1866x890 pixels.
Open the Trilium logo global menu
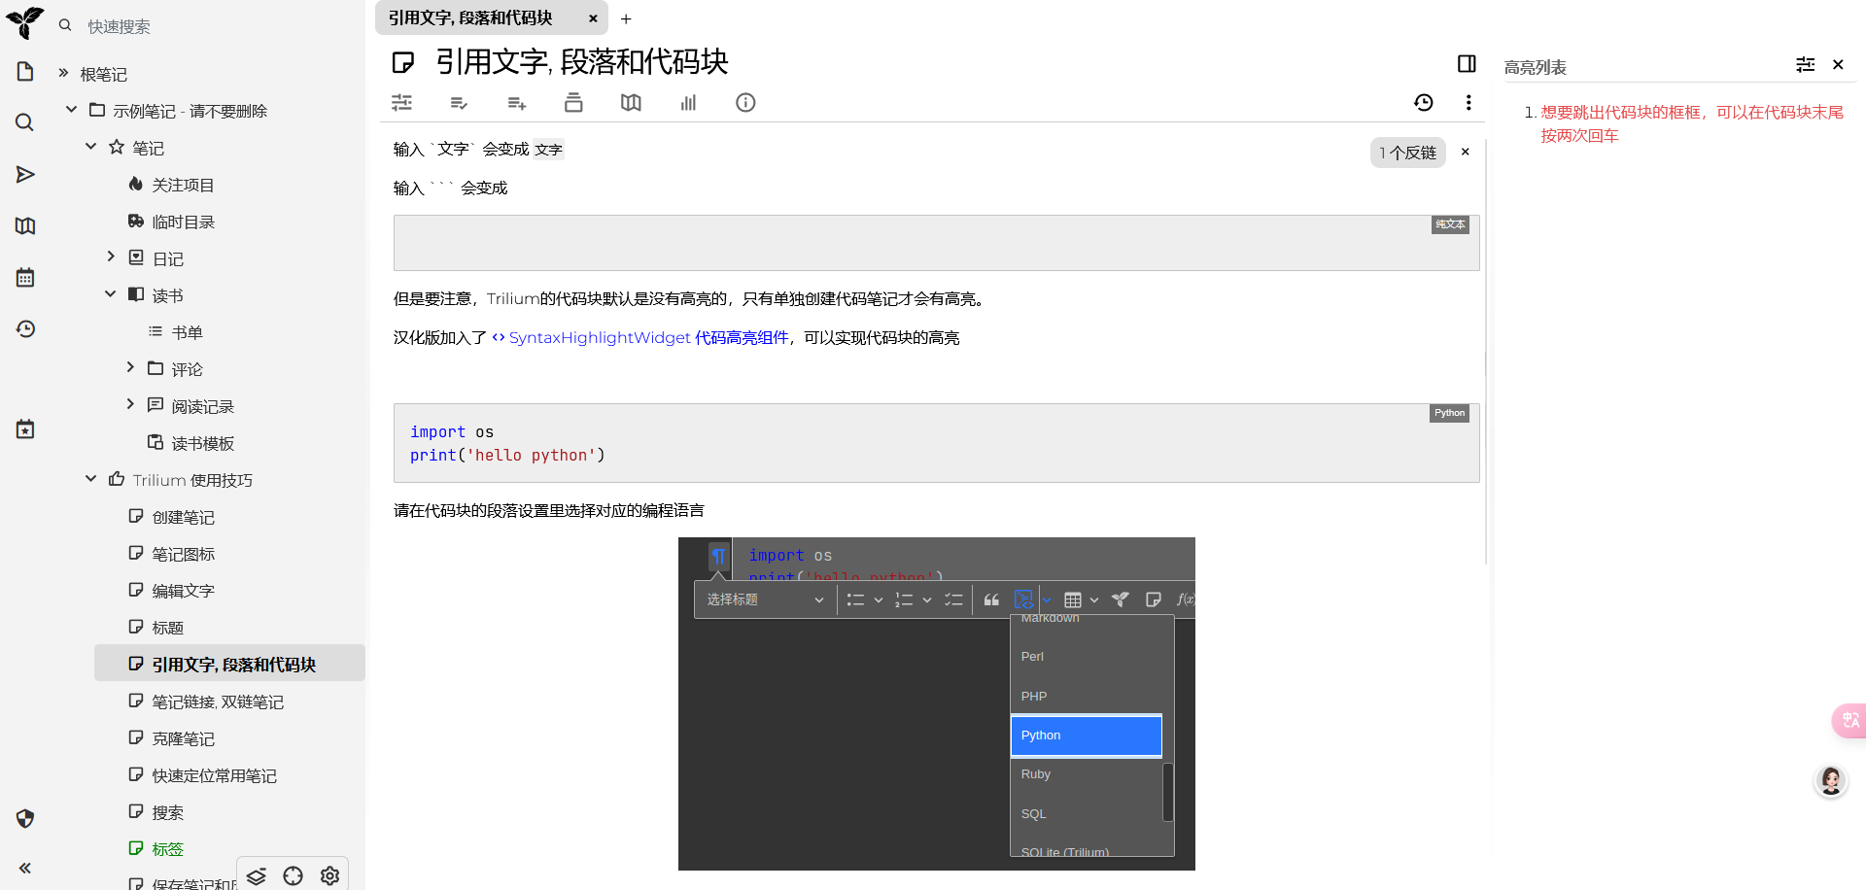click(x=25, y=21)
